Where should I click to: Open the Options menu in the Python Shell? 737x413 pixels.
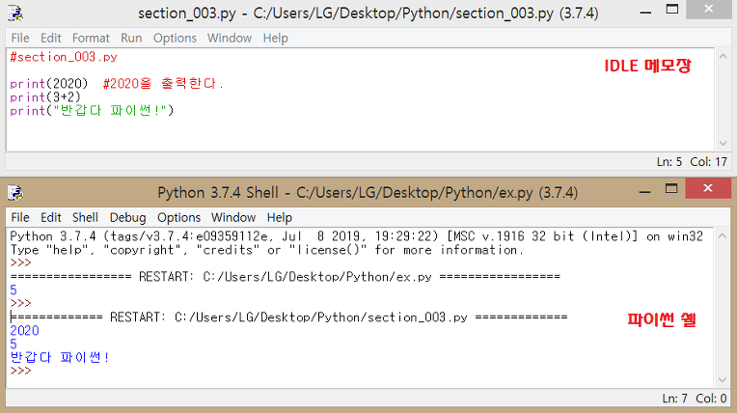[179, 218]
